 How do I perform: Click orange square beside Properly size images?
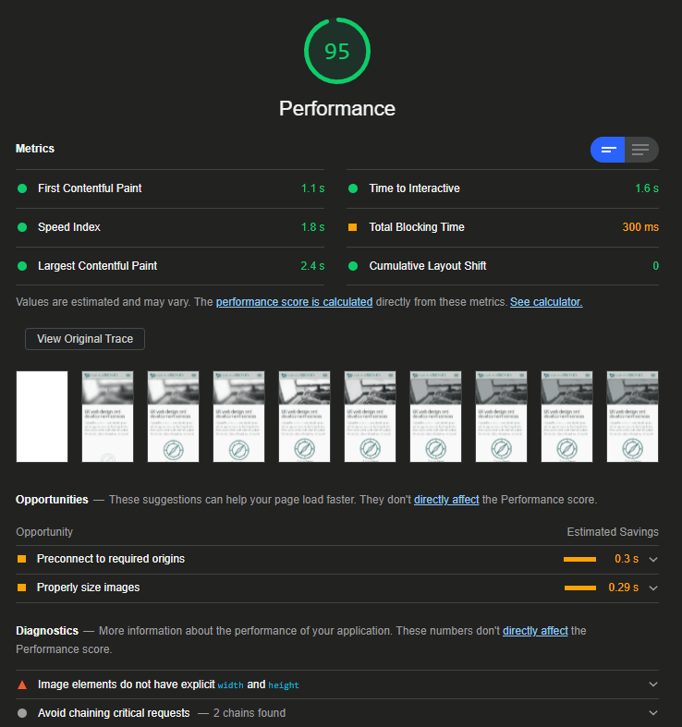[22, 588]
